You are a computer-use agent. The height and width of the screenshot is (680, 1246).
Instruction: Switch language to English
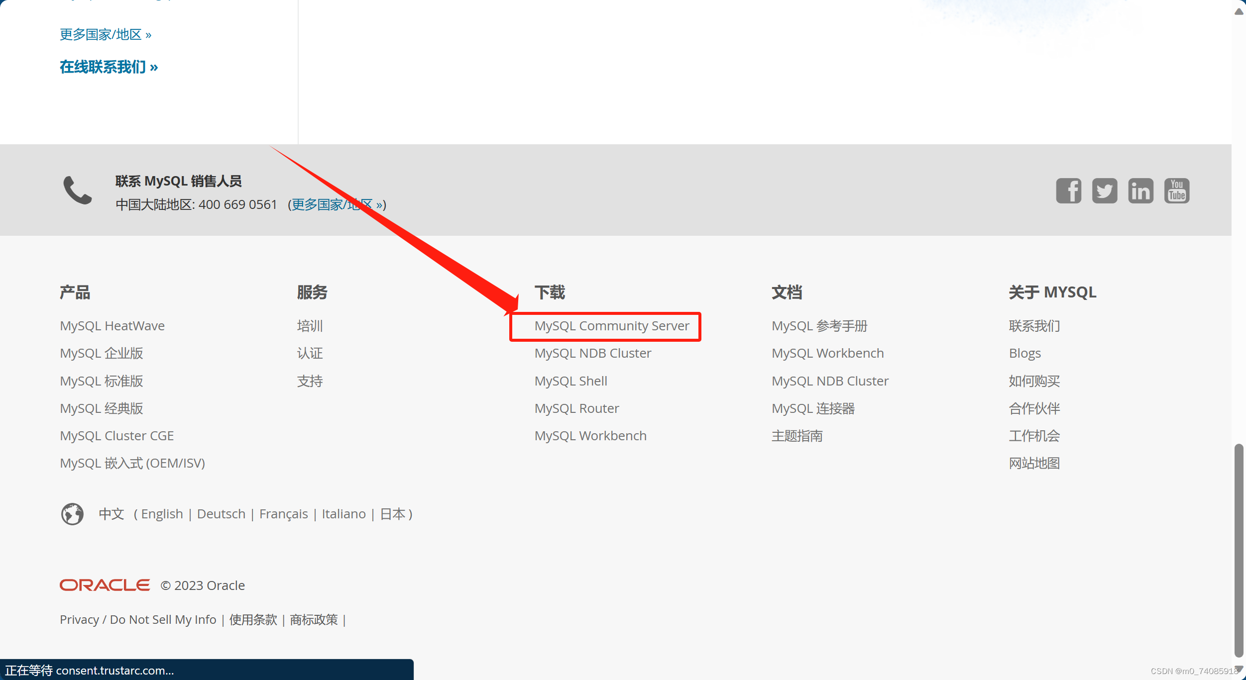tap(162, 514)
